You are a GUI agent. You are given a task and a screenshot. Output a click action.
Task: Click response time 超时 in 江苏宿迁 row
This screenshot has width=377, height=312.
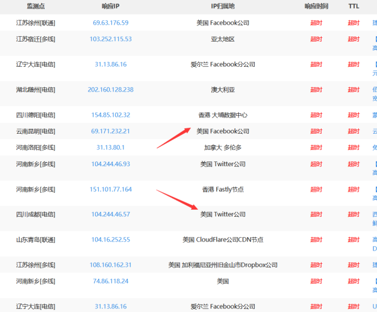tap(316, 39)
